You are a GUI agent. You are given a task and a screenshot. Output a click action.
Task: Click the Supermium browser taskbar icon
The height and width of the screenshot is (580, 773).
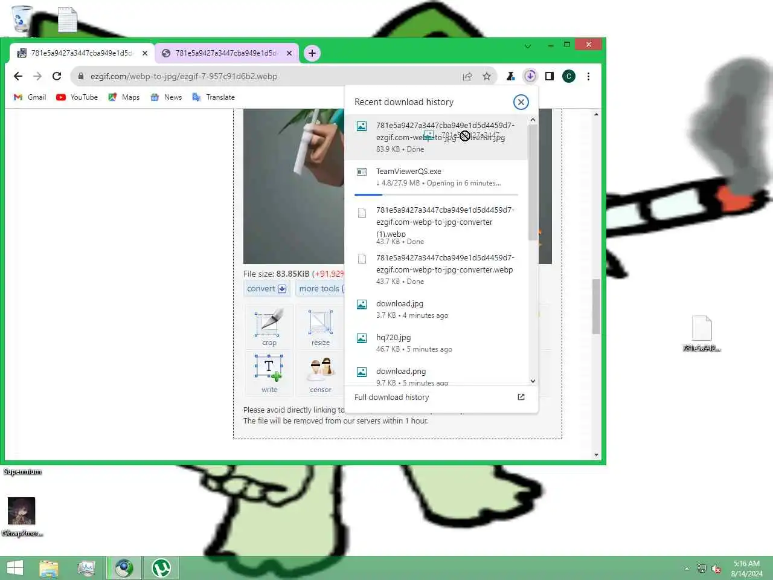(x=124, y=568)
